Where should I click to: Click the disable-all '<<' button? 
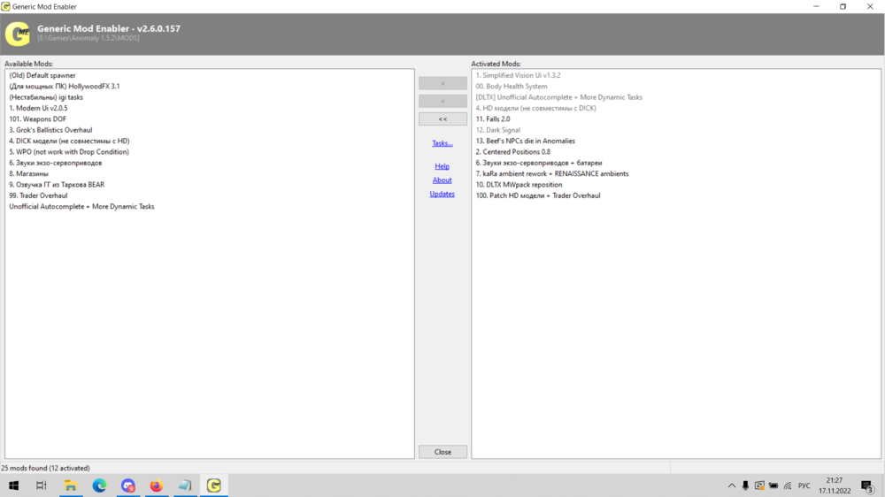[442, 119]
